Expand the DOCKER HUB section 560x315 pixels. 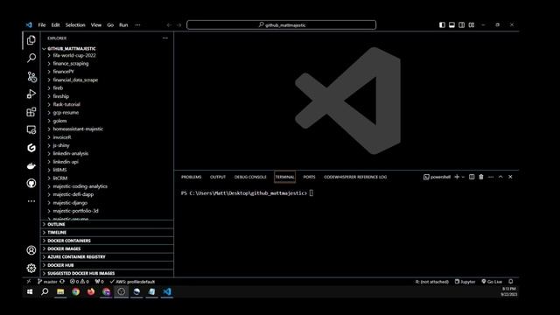(x=107, y=265)
